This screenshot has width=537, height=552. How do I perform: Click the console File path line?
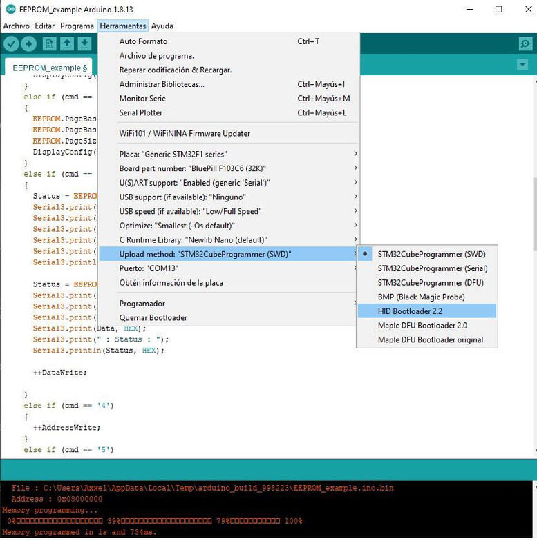pyautogui.click(x=202, y=488)
